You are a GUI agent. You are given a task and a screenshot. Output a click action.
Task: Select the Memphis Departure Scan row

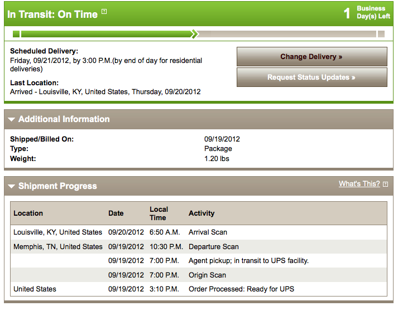point(199,246)
